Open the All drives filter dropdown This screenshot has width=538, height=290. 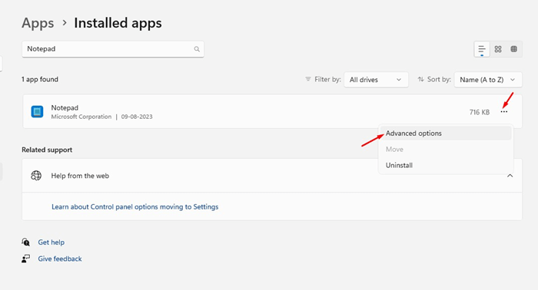pos(376,80)
